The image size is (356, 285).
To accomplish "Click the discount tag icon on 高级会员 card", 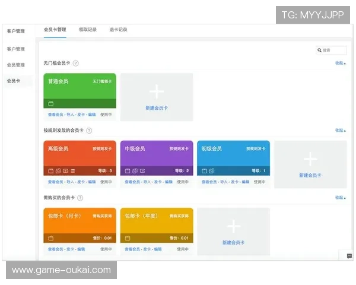I will coord(58,171).
